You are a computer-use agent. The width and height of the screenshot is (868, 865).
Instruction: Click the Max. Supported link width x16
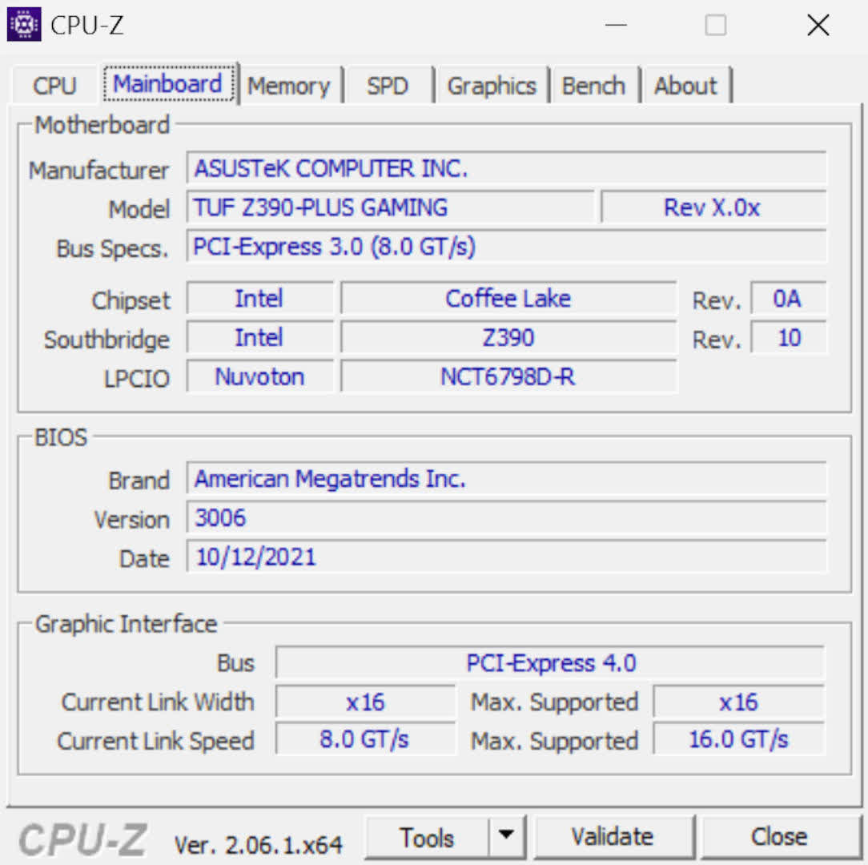pos(739,702)
